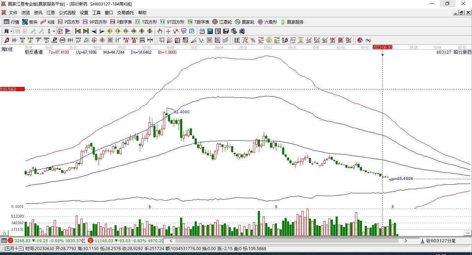The height and width of the screenshot is (255, 472).
Task: Click the colored flag chart icon
Action: [x=68, y=31]
